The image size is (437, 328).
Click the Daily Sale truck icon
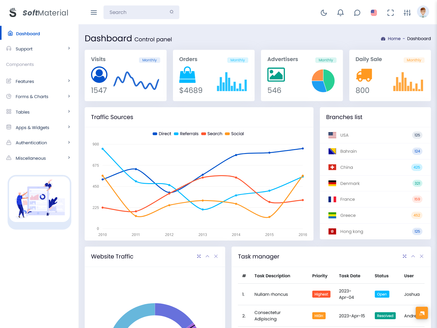364,75
